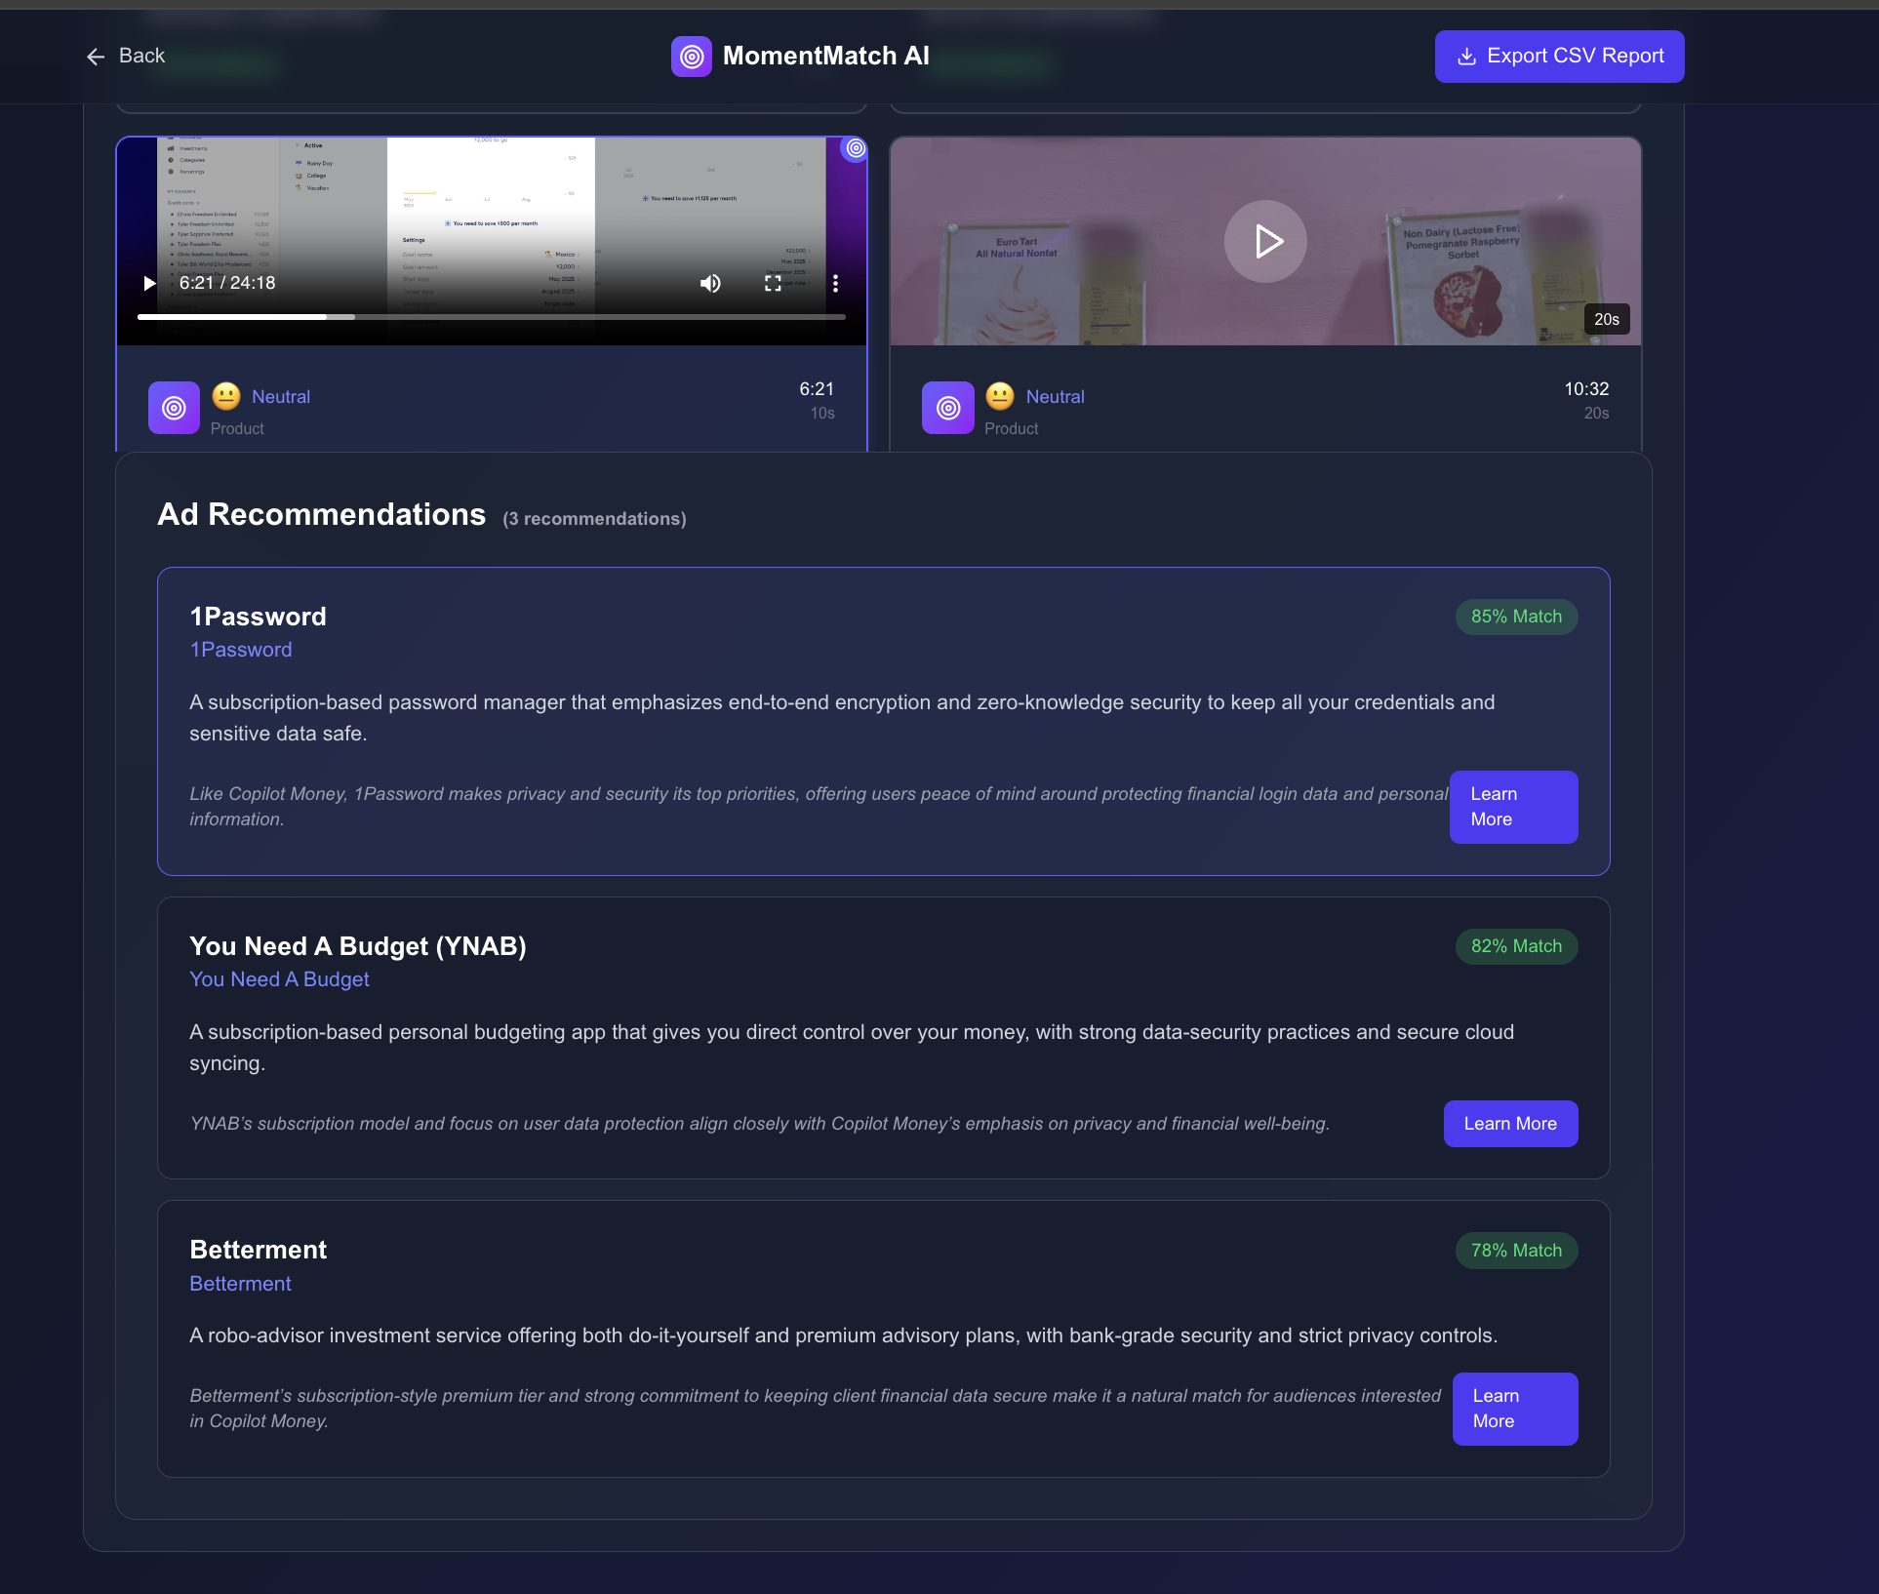Click the purple icon in the 6:21 moment card
The height and width of the screenshot is (1594, 1879).
174,408
